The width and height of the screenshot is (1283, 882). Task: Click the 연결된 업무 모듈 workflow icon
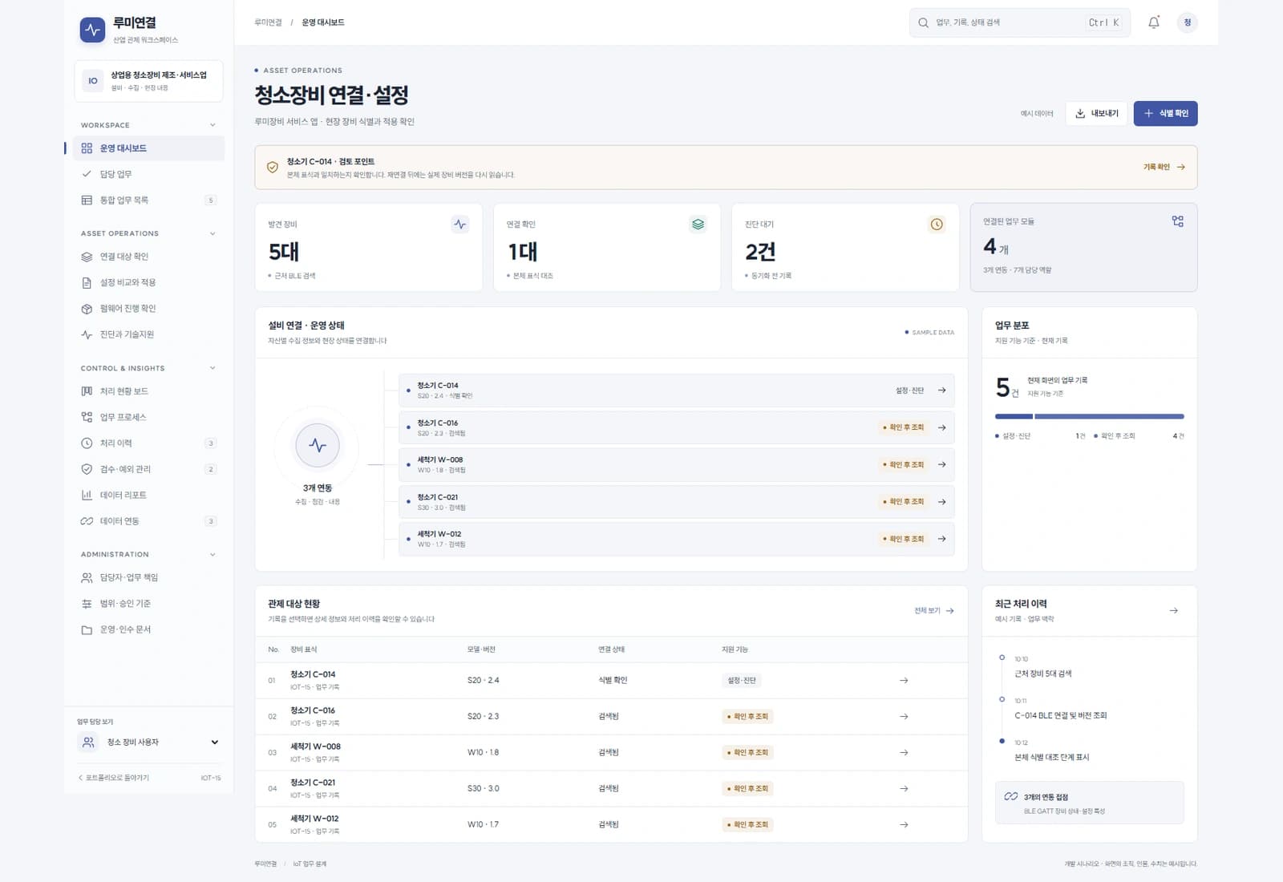[x=1178, y=221]
